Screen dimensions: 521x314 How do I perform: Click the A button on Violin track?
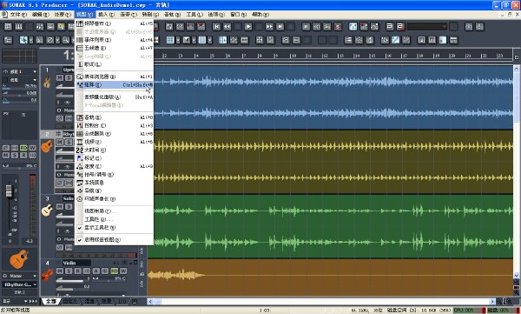pyautogui.click(x=96, y=271)
